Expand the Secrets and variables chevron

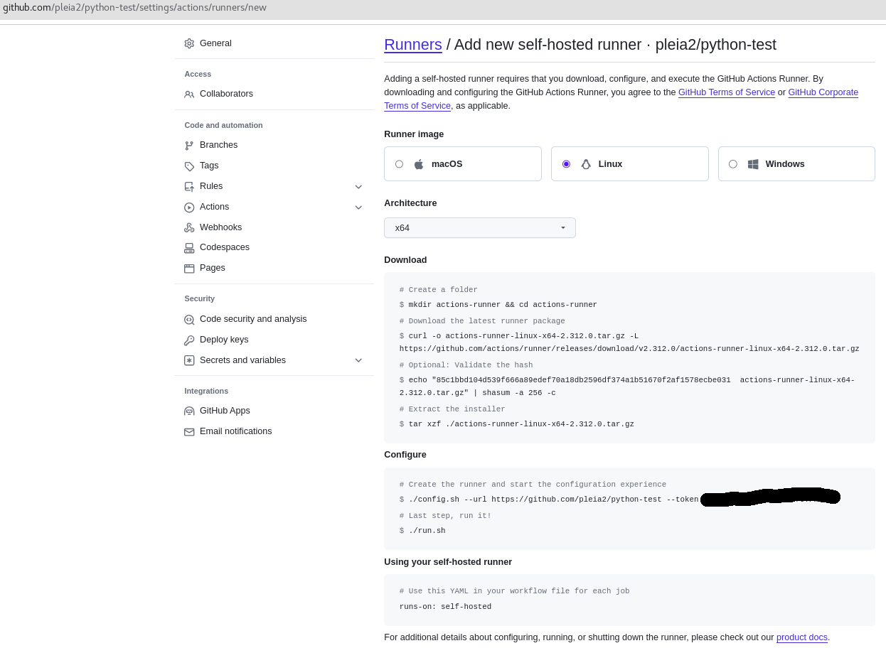pyautogui.click(x=358, y=360)
